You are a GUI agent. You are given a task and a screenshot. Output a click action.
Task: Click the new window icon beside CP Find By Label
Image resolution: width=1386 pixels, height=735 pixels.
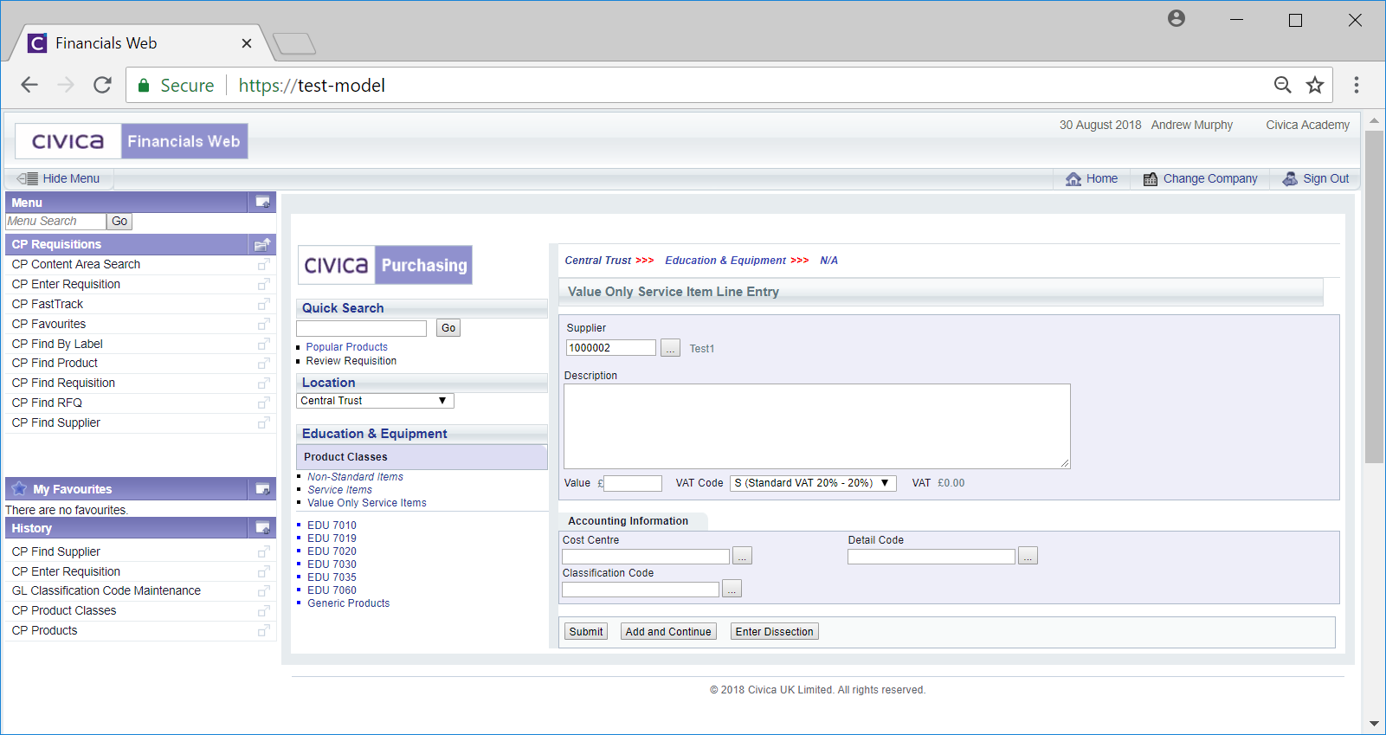[x=263, y=344]
